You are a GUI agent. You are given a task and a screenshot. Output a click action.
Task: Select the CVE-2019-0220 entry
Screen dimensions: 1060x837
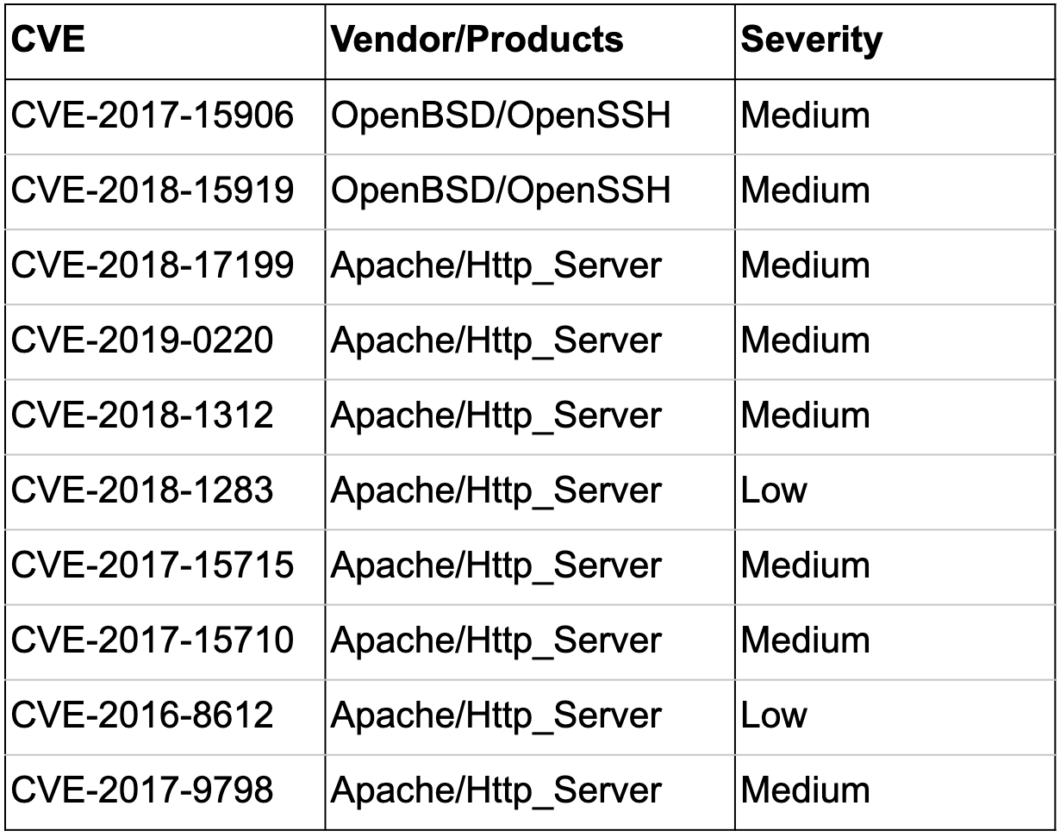click(x=165, y=341)
